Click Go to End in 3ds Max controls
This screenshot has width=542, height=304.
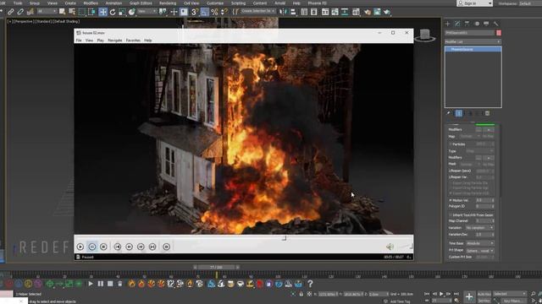(456, 294)
